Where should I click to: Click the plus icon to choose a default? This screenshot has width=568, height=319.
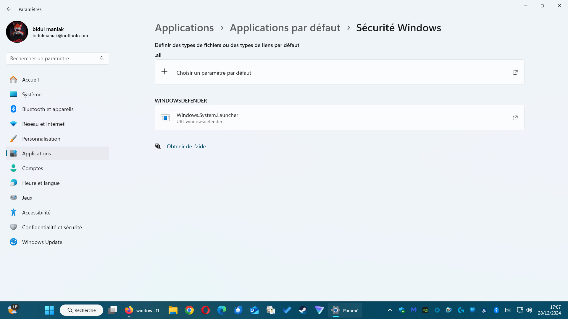[164, 72]
